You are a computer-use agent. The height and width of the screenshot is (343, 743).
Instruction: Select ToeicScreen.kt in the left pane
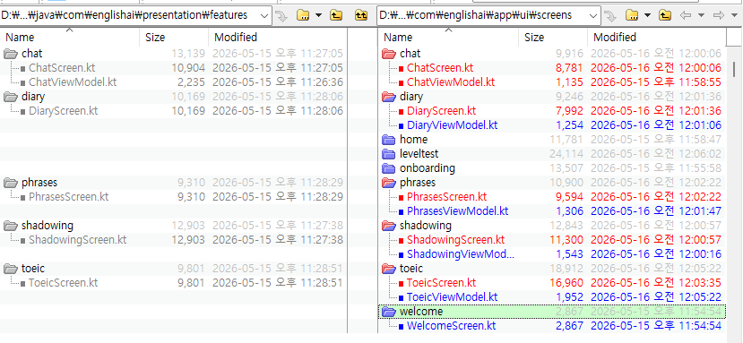pyautogui.click(x=64, y=283)
